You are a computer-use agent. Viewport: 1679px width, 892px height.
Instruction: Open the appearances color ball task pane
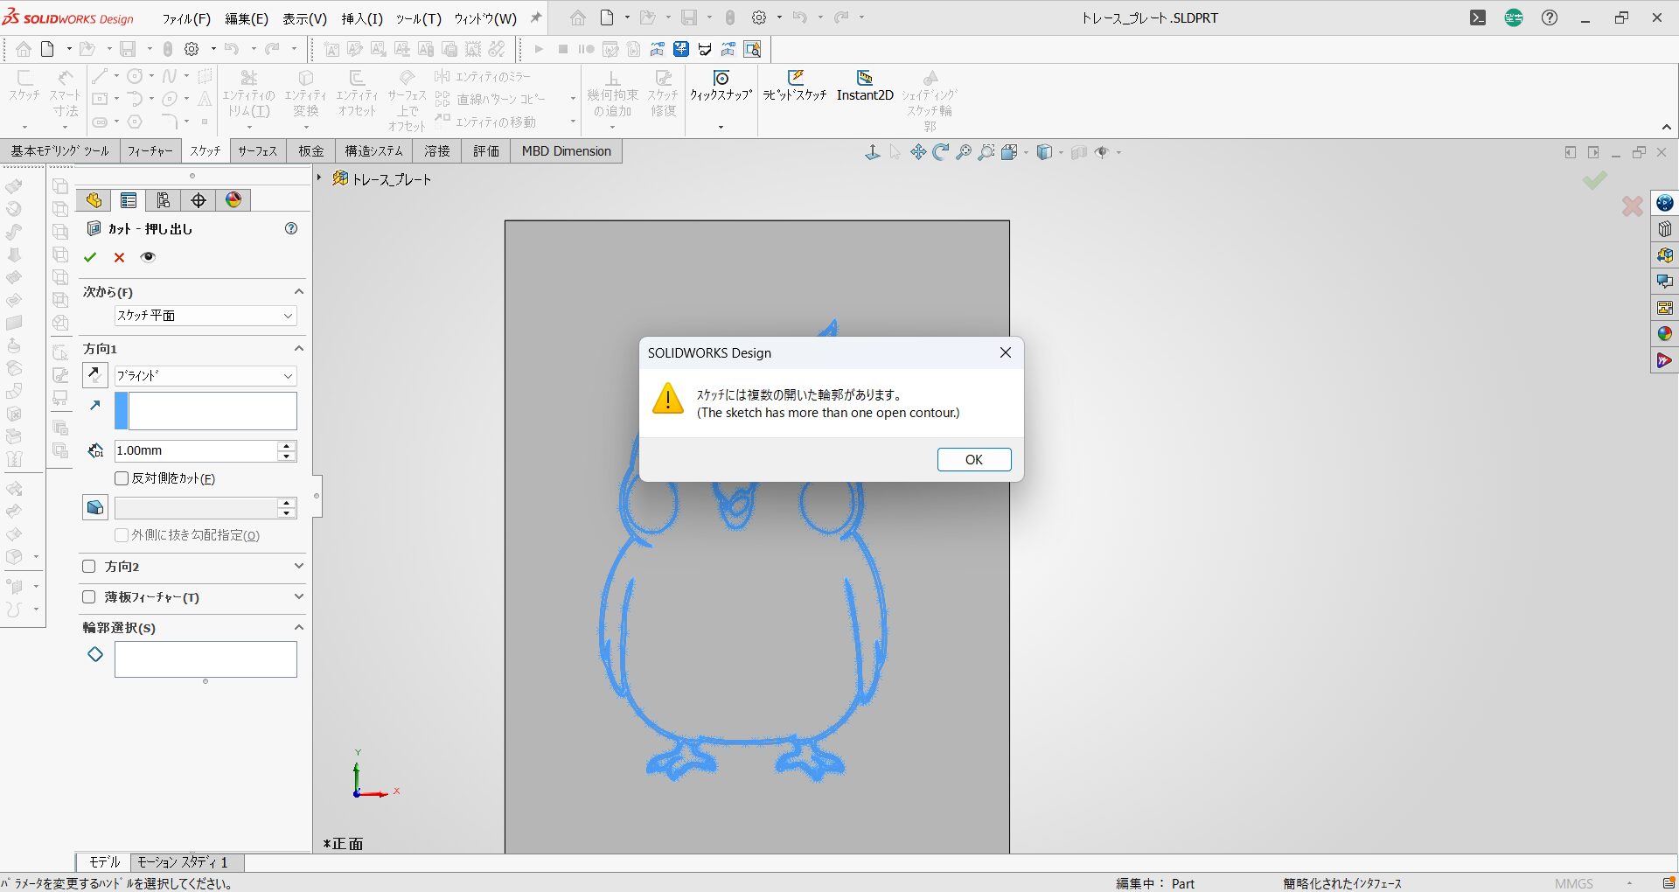[x=1665, y=334]
